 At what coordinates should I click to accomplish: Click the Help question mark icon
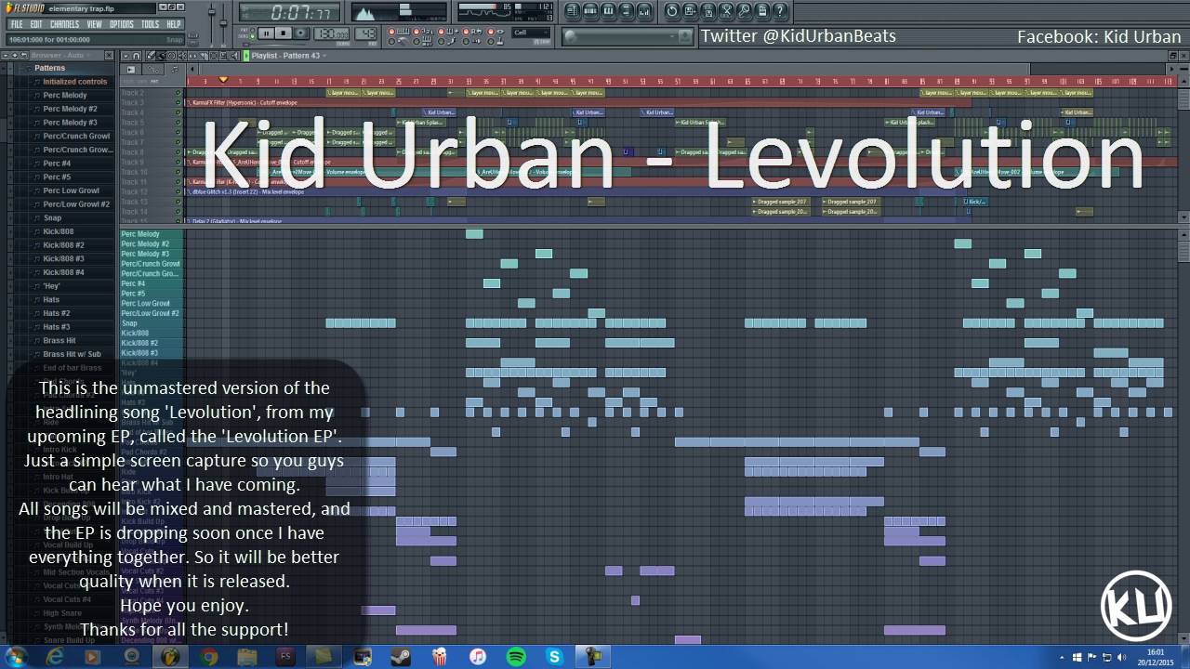[x=780, y=11]
